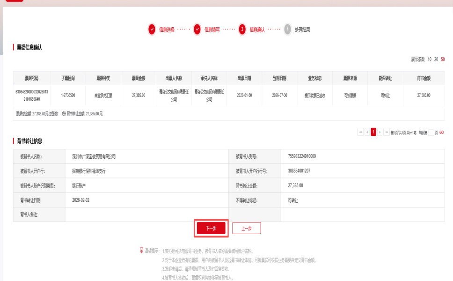
Task: Go to the first page with double-arrow icon
Action: [x=361, y=132]
